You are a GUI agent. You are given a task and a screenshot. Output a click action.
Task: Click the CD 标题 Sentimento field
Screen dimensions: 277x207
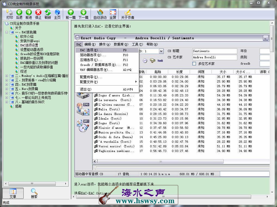pos(215,51)
